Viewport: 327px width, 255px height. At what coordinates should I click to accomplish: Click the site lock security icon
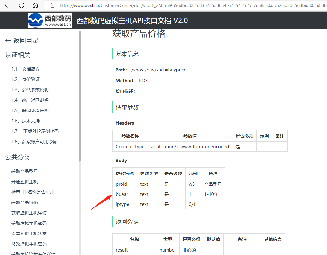[52, 5]
